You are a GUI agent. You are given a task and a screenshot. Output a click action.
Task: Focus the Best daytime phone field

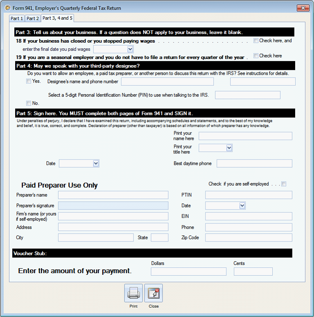coord(254,164)
